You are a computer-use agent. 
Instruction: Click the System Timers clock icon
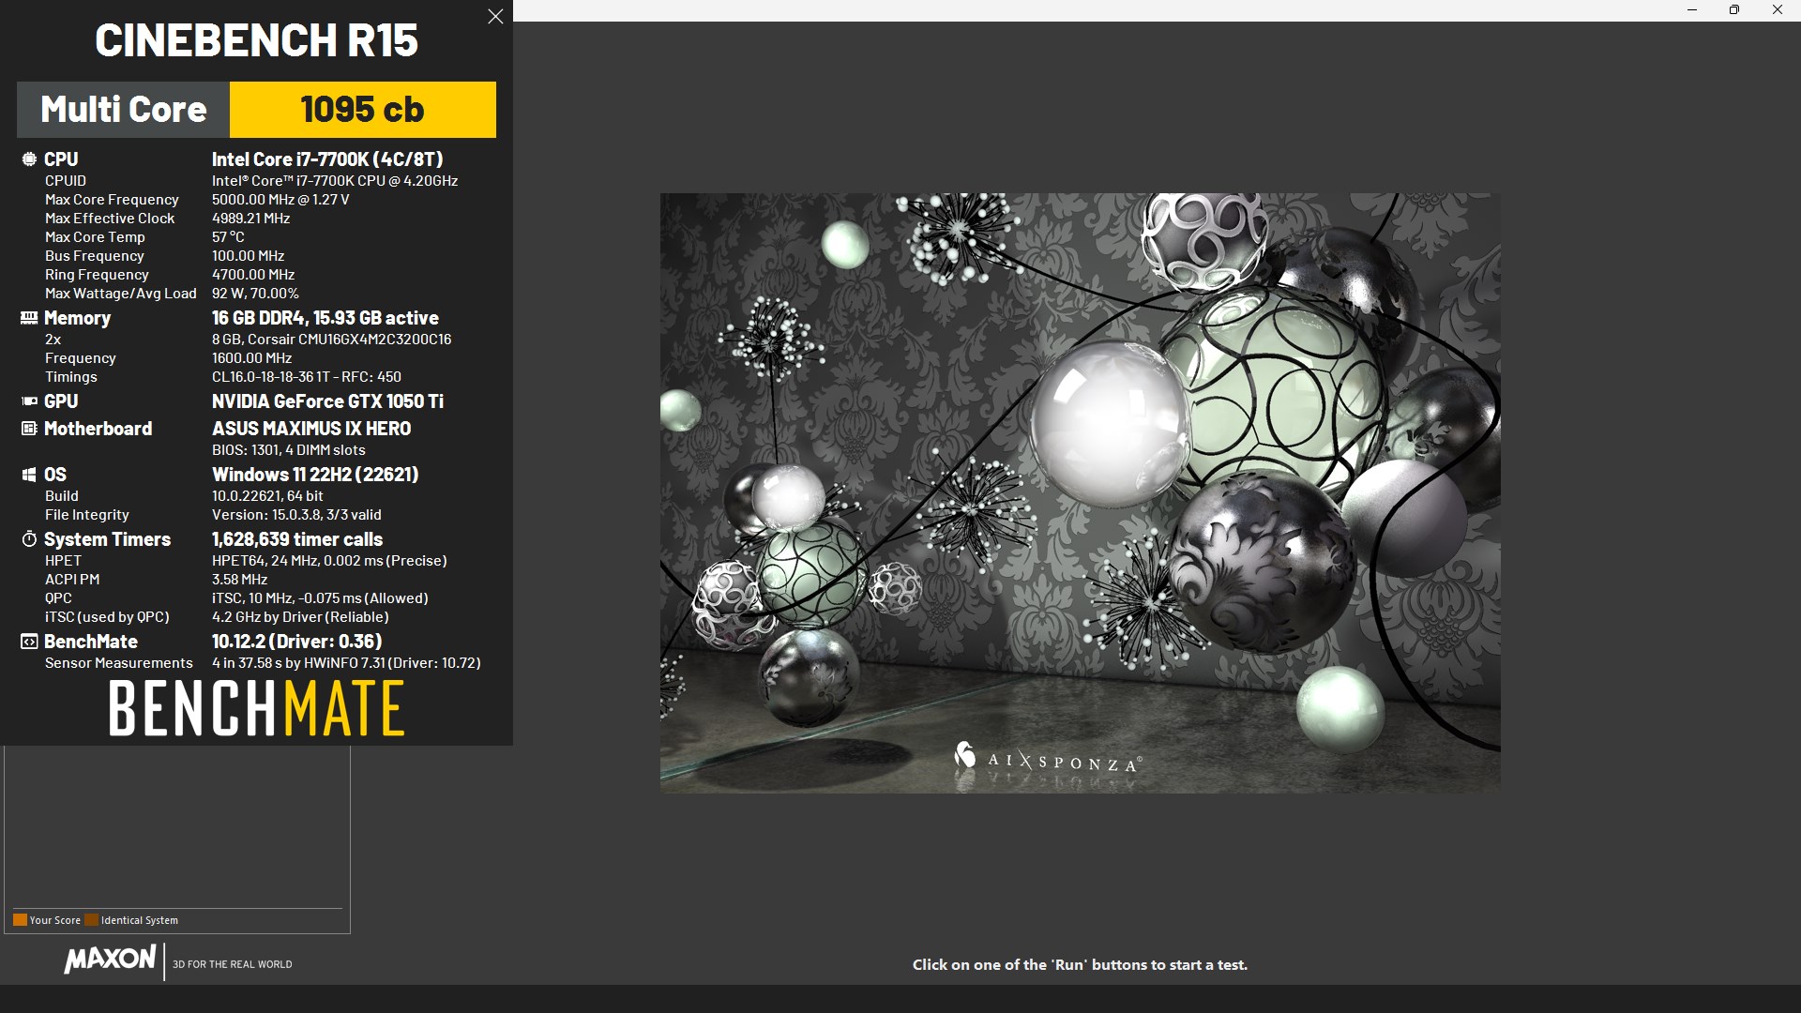coord(29,539)
